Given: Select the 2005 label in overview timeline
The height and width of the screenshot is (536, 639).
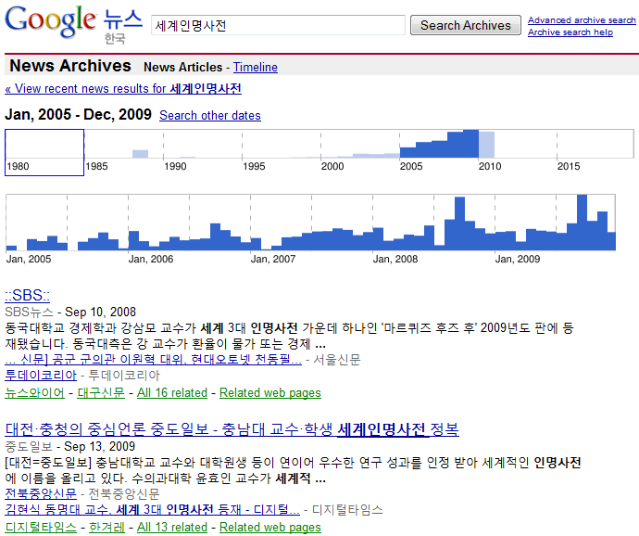Looking at the screenshot, I should pos(411,167).
